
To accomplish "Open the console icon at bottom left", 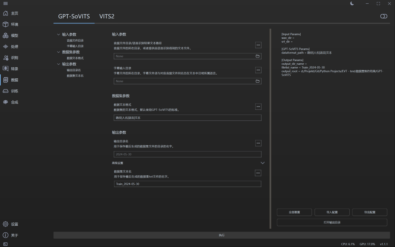I will [5, 244].
